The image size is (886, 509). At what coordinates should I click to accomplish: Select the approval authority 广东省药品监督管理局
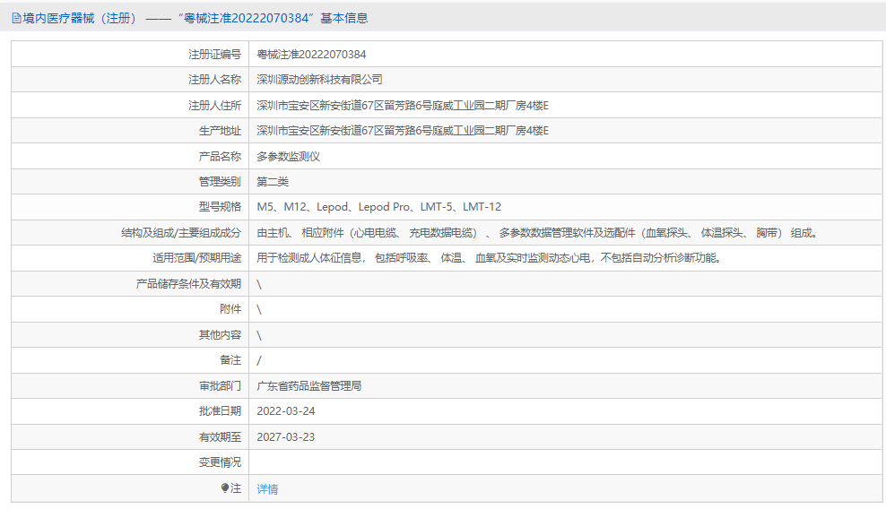coord(309,386)
